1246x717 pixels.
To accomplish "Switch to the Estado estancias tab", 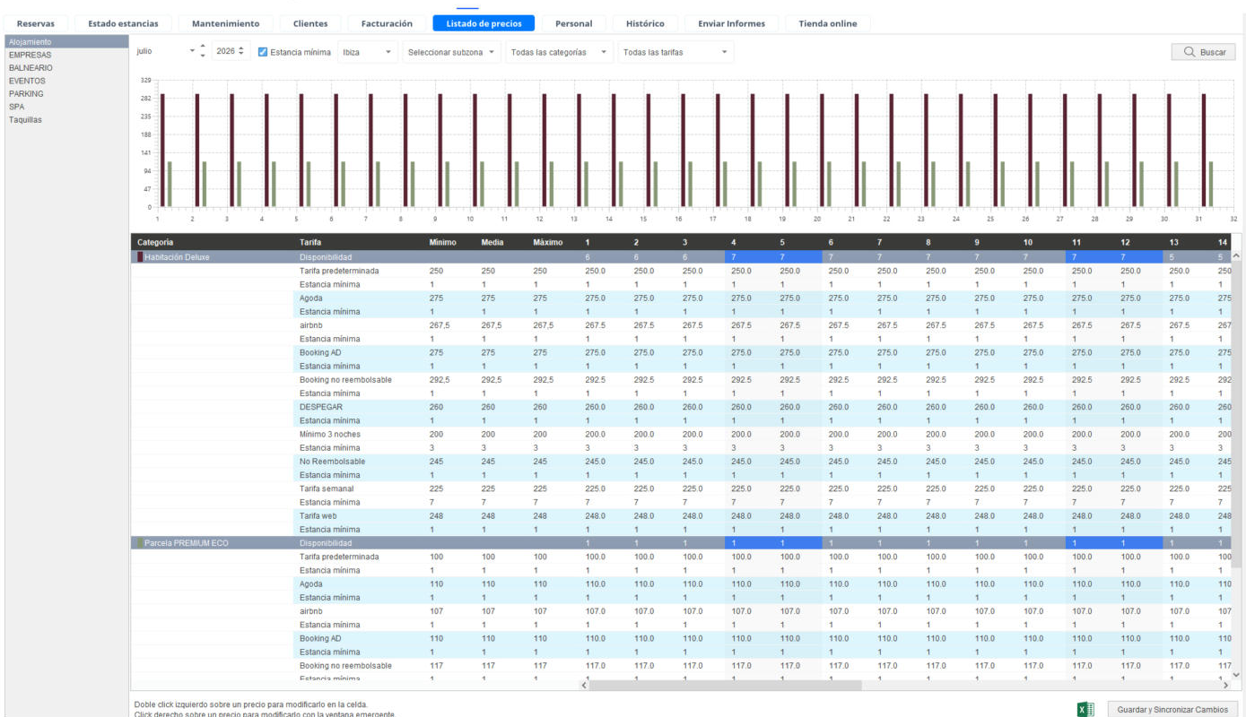I will 123,23.
